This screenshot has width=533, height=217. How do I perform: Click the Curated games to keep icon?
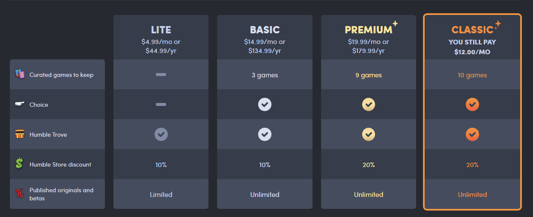[x=20, y=74]
